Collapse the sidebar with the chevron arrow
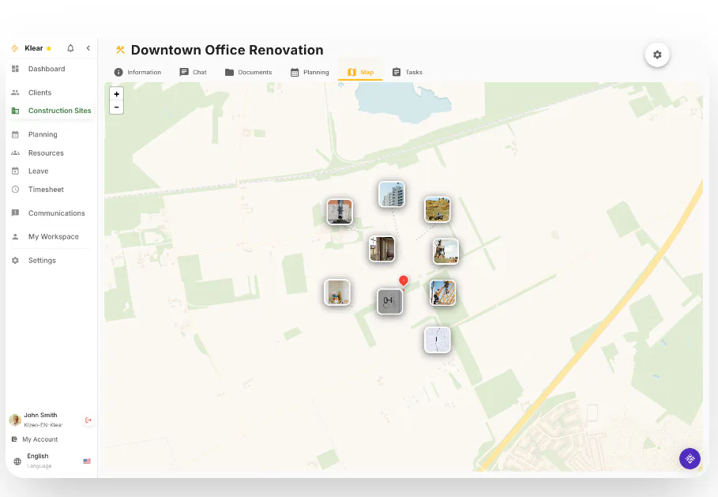 (88, 48)
